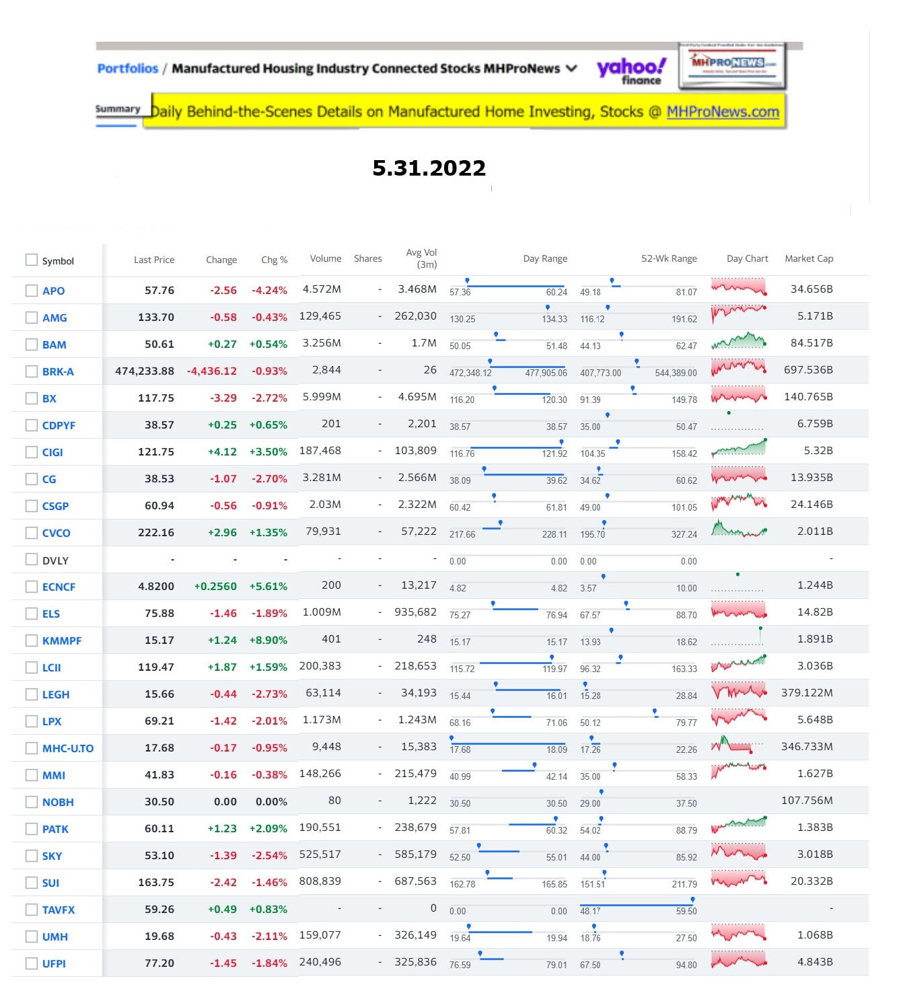
Task: Click ECNCF change percent +5.61%
Action: coord(268,586)
